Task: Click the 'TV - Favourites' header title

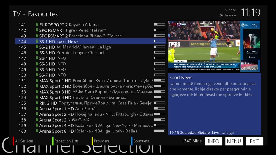Action: pos(35,14)
